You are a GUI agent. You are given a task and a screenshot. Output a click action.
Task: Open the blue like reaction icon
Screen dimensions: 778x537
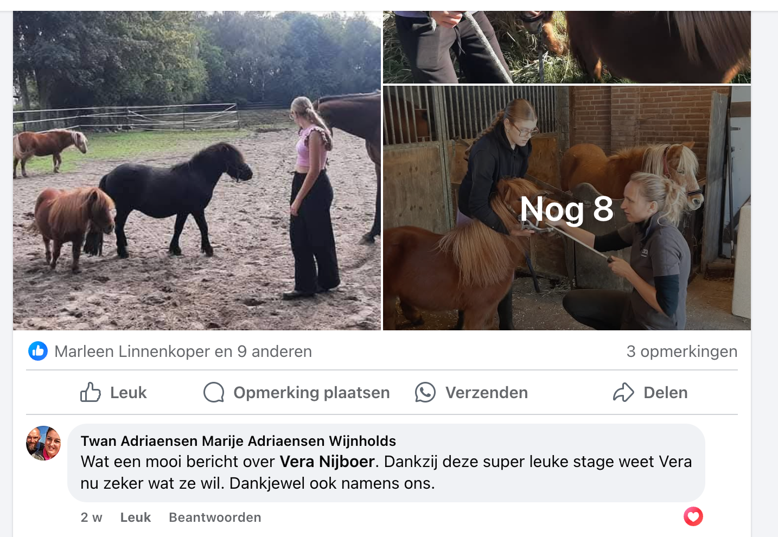[38, 351]
